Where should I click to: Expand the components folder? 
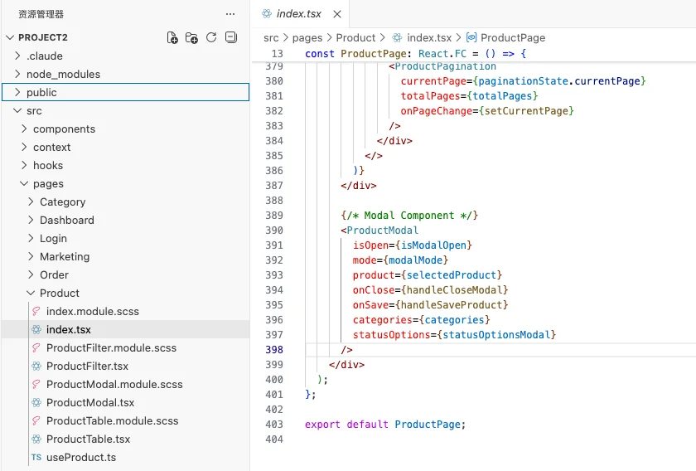point(64,129)
